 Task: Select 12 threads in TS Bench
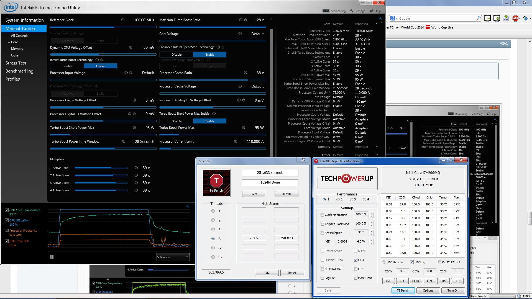pos(213,248)
